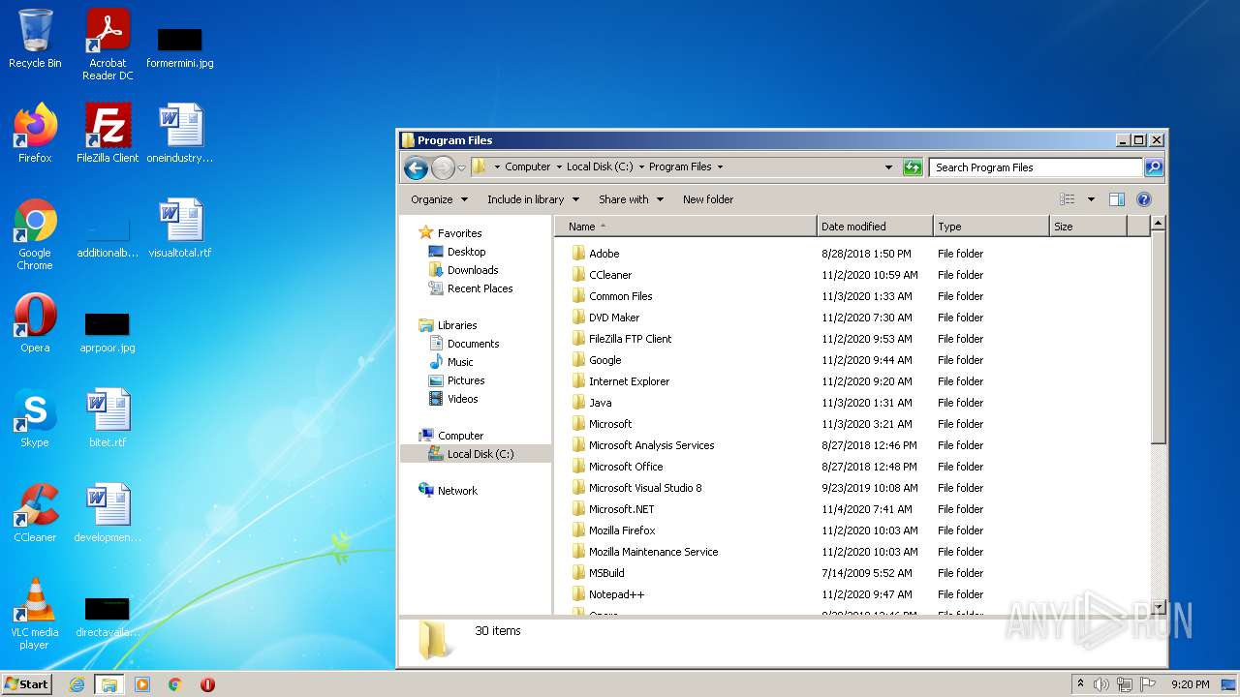Open the Organize dropdown menu
The image size is (1240, 697).
tap(439, 199)
